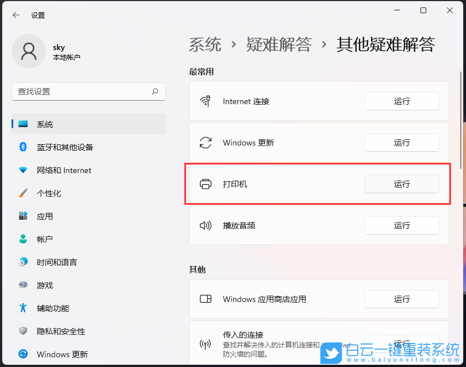The image size is (466, 367).
Task: Click the speaker icon for 播放音频
Action: tap(205, 225)
